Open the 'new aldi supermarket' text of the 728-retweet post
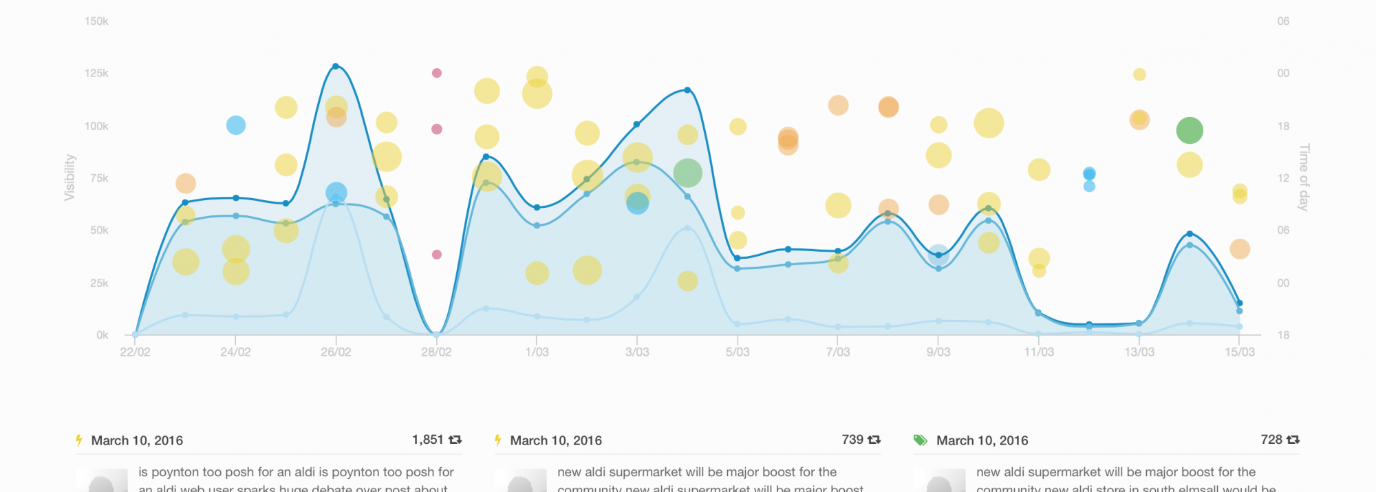The width and height of the screenshot is (1376, 492). (1115, 473)
